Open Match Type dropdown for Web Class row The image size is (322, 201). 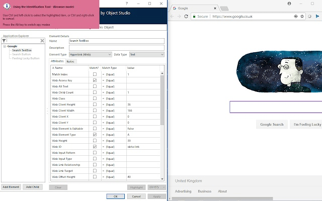coord(113,98)
